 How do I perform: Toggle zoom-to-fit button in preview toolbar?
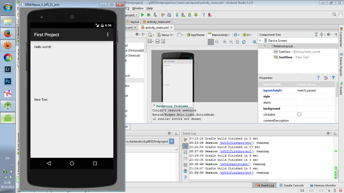click(211, 42)
